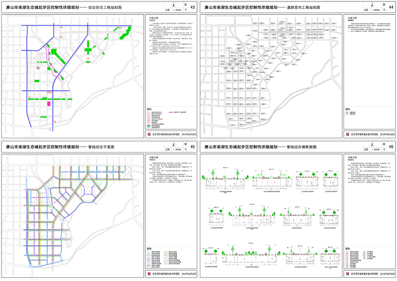
Task: Click the 管线综合横断面图 title text
Action: click(301, 147)
